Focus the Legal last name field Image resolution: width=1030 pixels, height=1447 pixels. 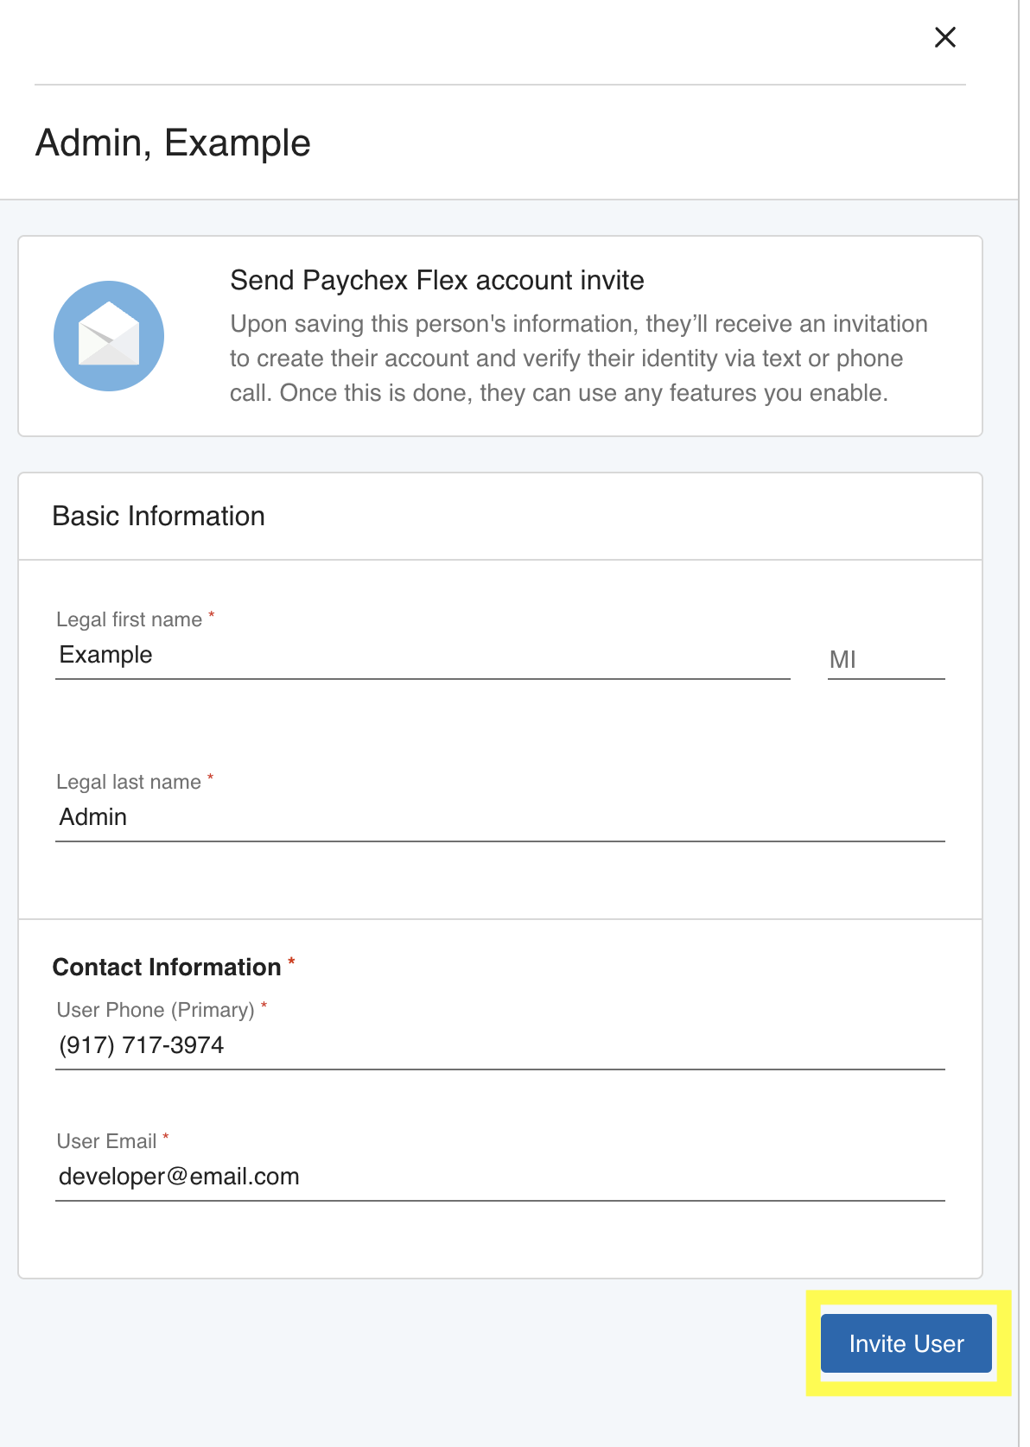(x=500, y=817)
